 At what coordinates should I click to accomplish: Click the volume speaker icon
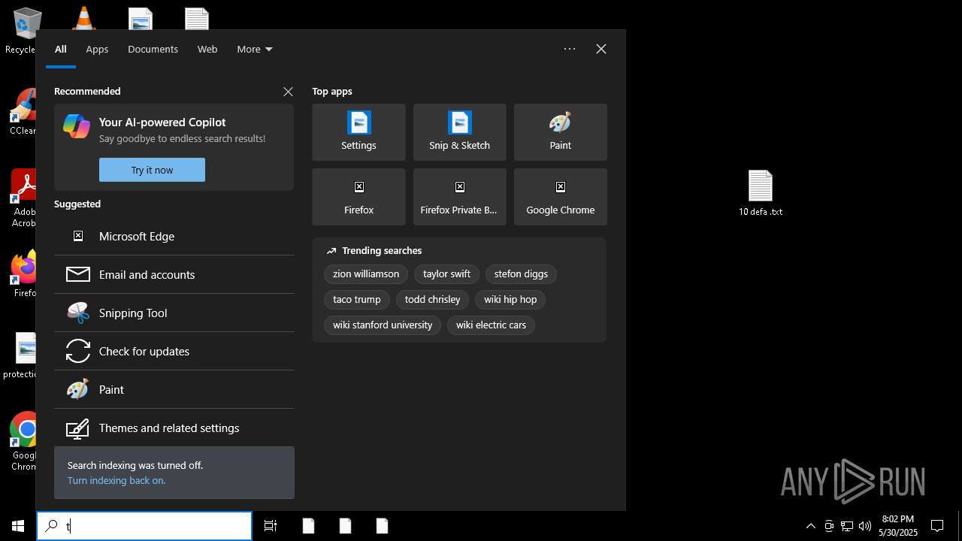865,526
